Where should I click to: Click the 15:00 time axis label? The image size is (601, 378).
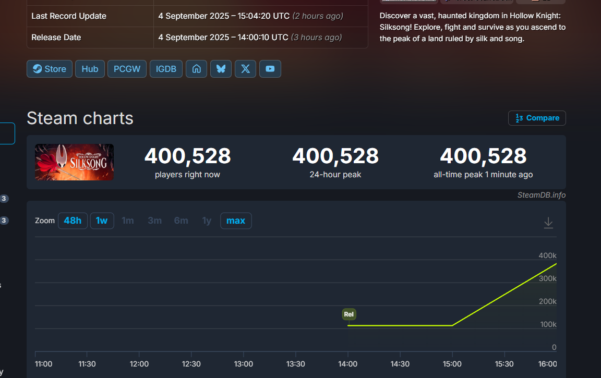(x=452, y=364)
